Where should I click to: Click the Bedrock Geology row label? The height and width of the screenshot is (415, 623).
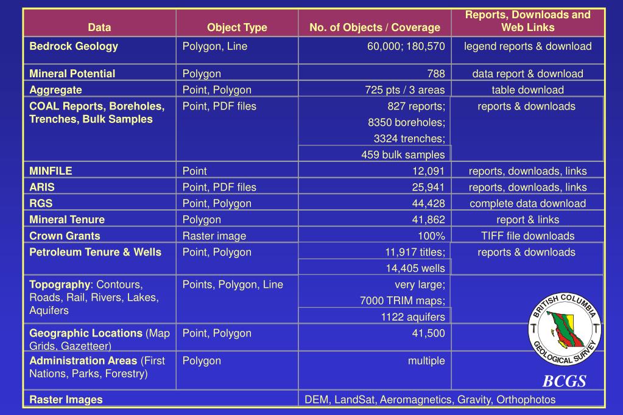(74, 46)
